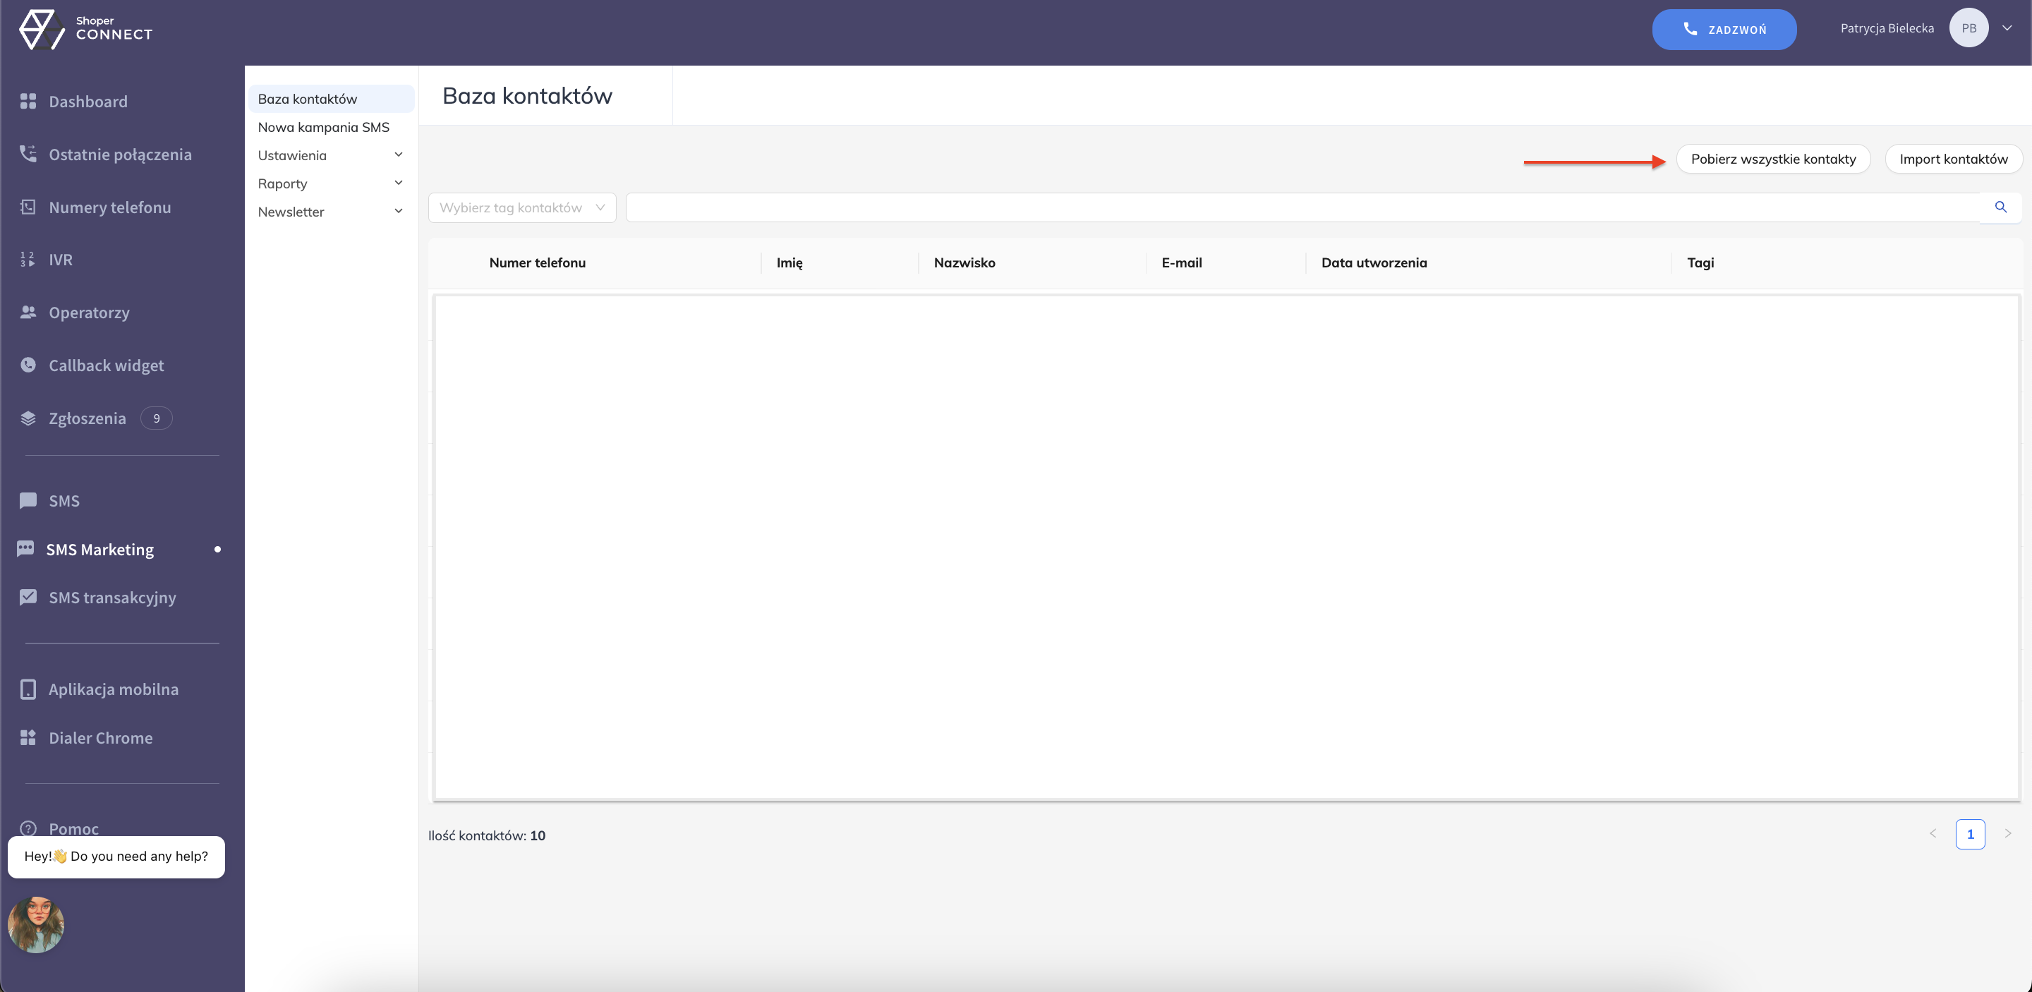
Task: Open the Aplikacja mobilna phone icon
Action: [x=28, y=689]
